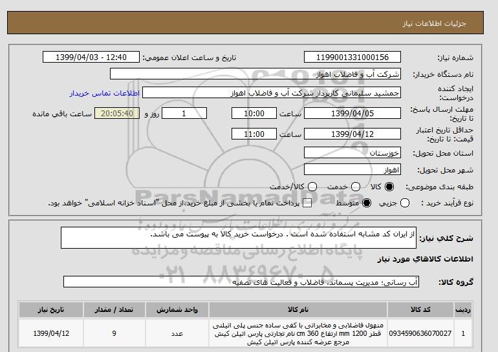Click the row number cell 1
The image size is (498, 352).
click(x=463, y=333)
